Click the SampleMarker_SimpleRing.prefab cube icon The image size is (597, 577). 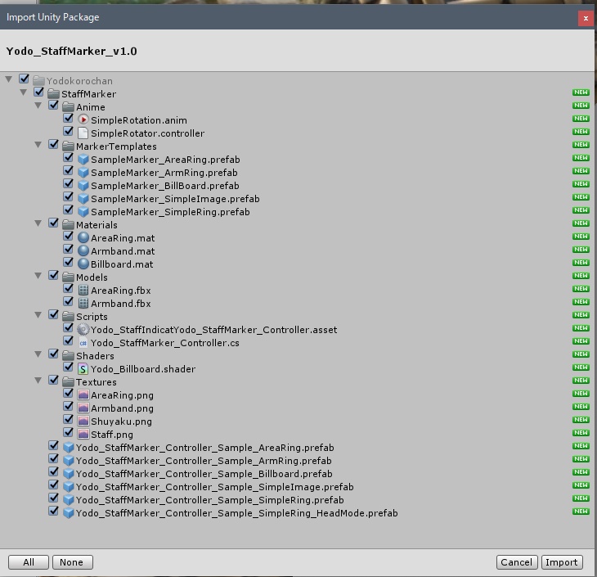coord(83,211)
